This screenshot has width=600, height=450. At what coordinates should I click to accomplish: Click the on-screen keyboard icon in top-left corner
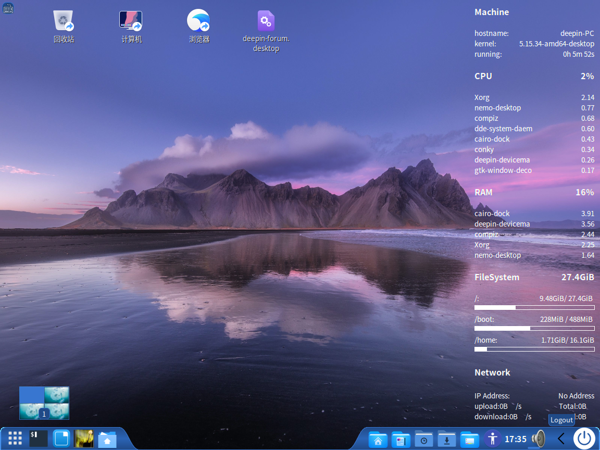coord(8,8)
